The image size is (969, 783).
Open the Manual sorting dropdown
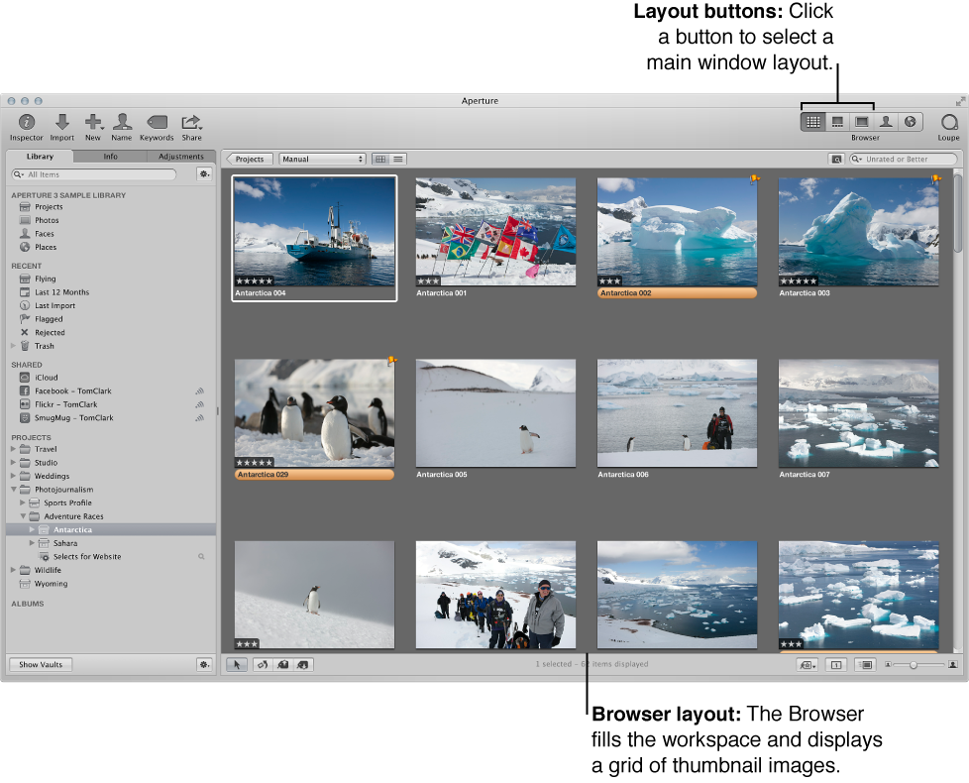(x=322, y=159)
